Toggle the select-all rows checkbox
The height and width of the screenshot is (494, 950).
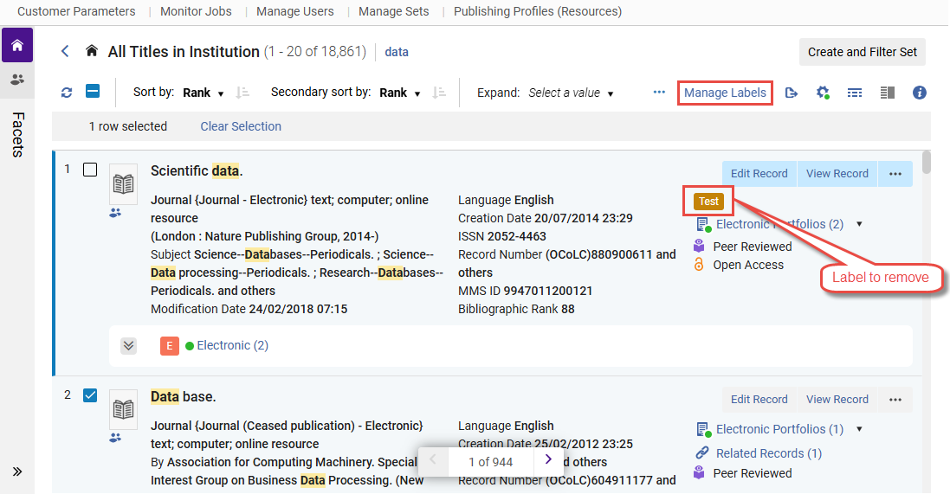pyautogui.click(x=93, y=92)
